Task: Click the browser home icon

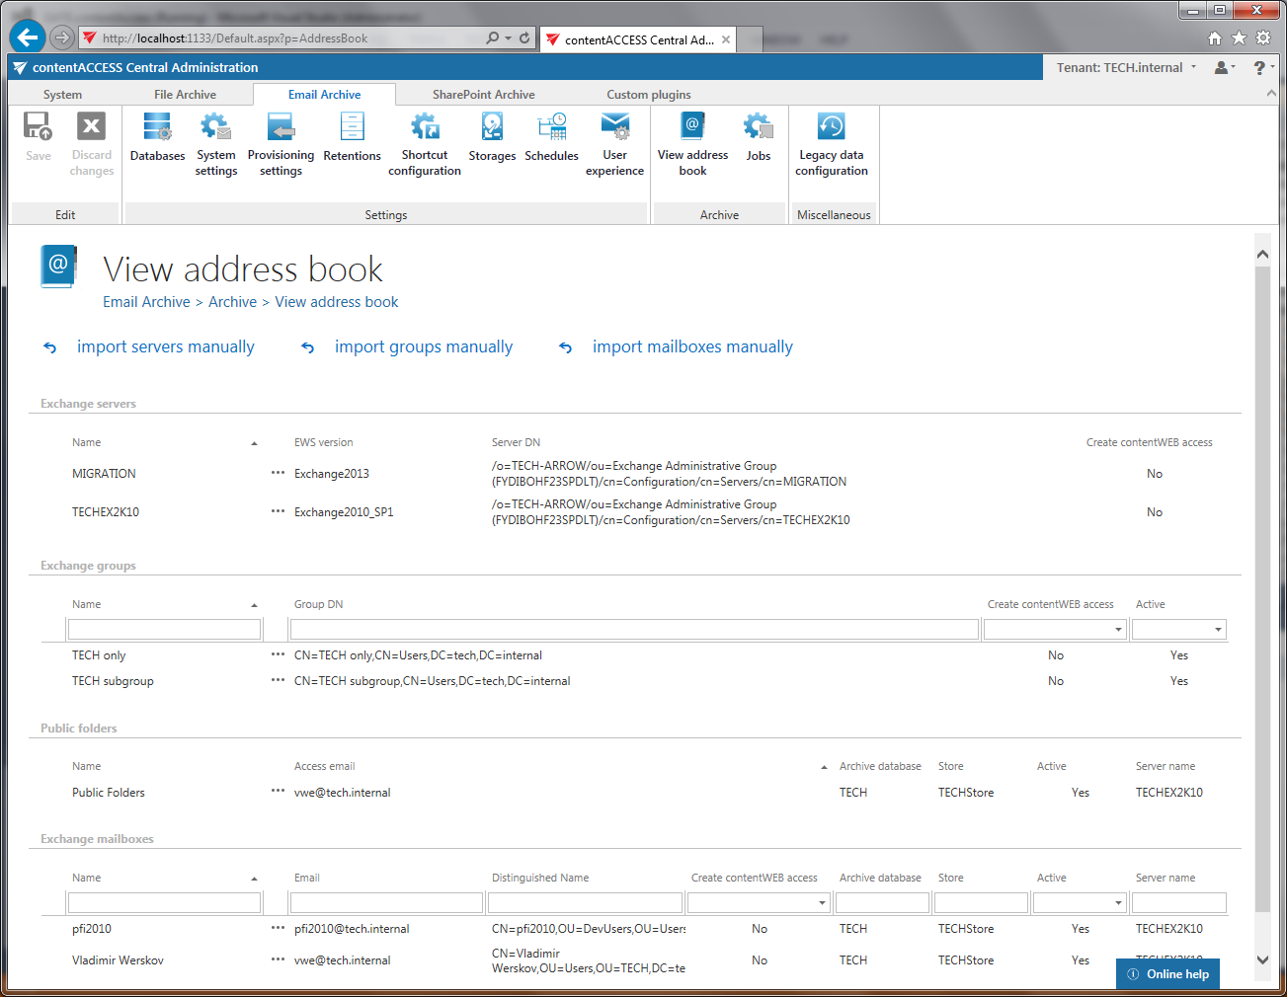Action: (x=1215, y=38)
